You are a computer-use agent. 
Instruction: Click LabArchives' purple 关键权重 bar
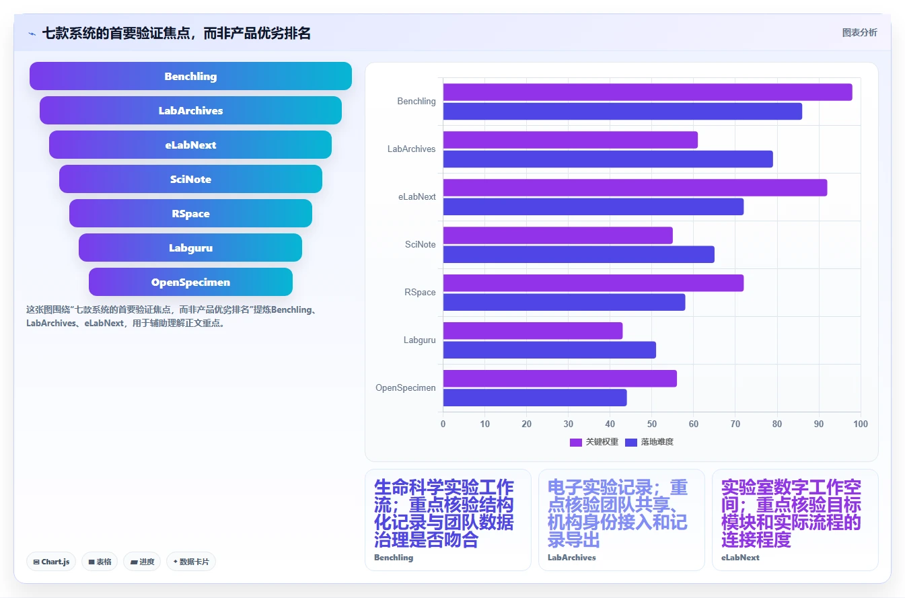pyautogui.click(x=570, y=140)
